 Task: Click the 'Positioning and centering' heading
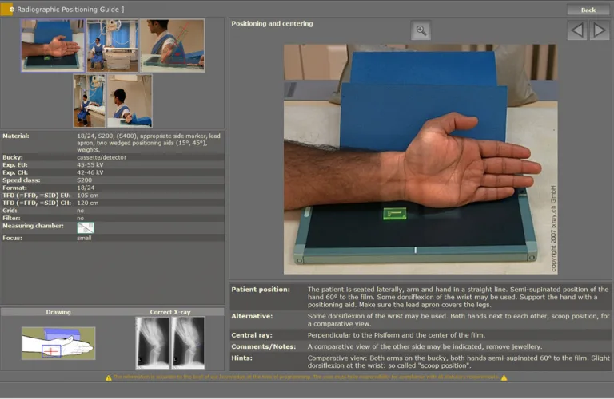click(x=272, y=23)
